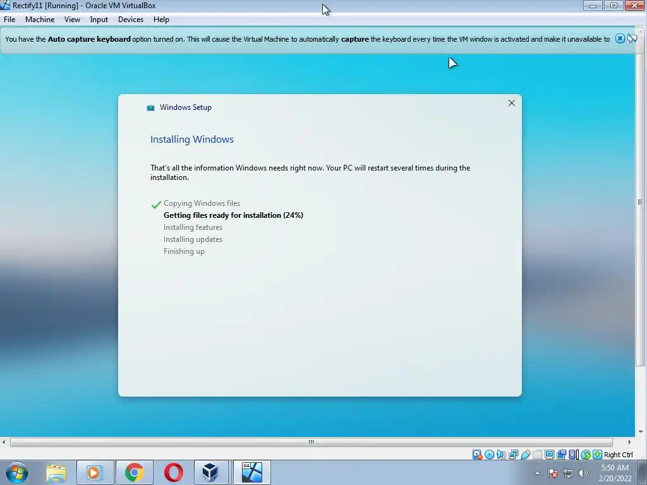Click the Windows Setup title icon
The height and width of the screenshot is (485, 647).
tap(150, 107)
